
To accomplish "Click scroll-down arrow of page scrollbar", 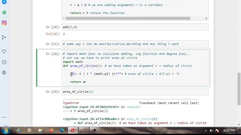I will pyautogui.click(x=239, y=124).
